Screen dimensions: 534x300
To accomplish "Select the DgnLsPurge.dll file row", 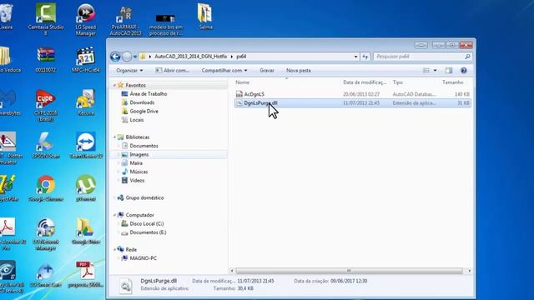I will point(353,103).
